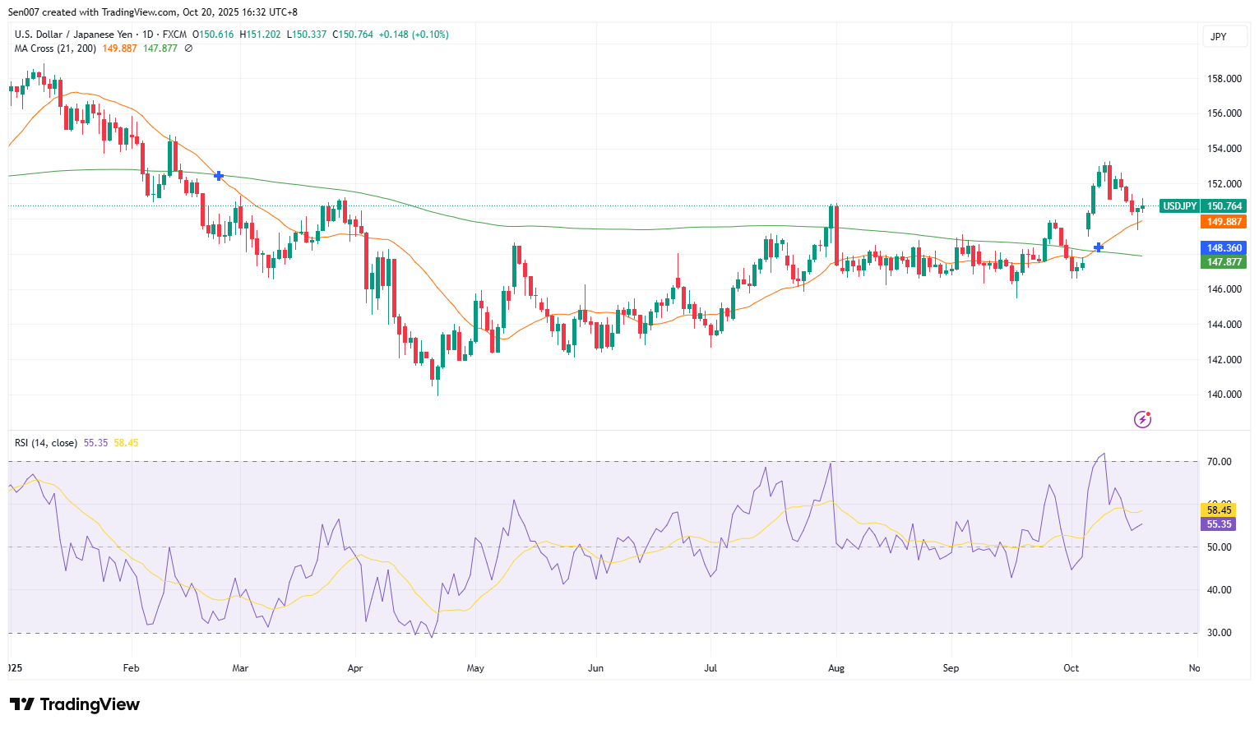The width and height of the screenshot is (1259, 729).
Task: Click the blue MA cross marker near March
Action: 219,176
